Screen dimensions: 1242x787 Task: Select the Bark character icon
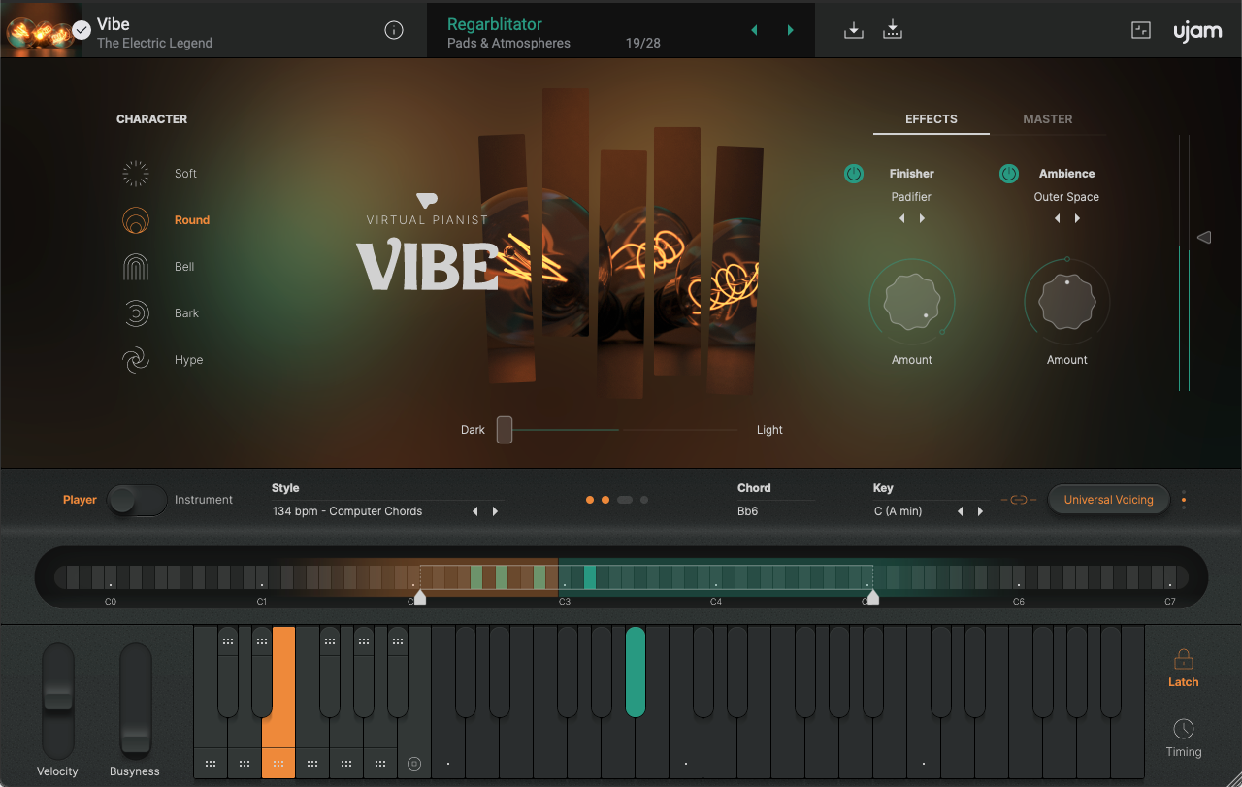click(x=136, y=313)
